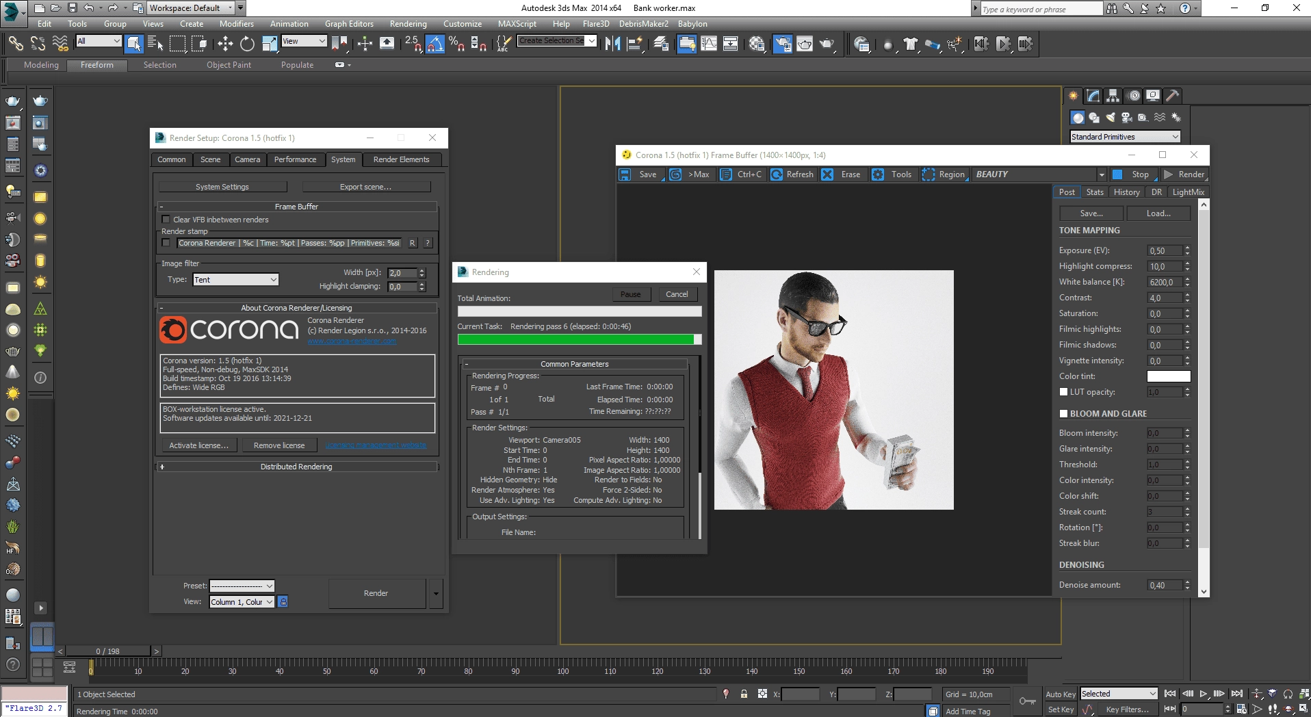Open the Column 1, Colur view dropdown
This screenshot has width=1311, height=717.
(x=242, y=602)
